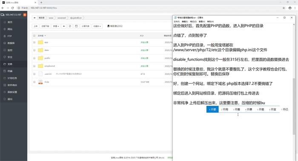Click 退出 logout in the sidebar

pos(10,99)
